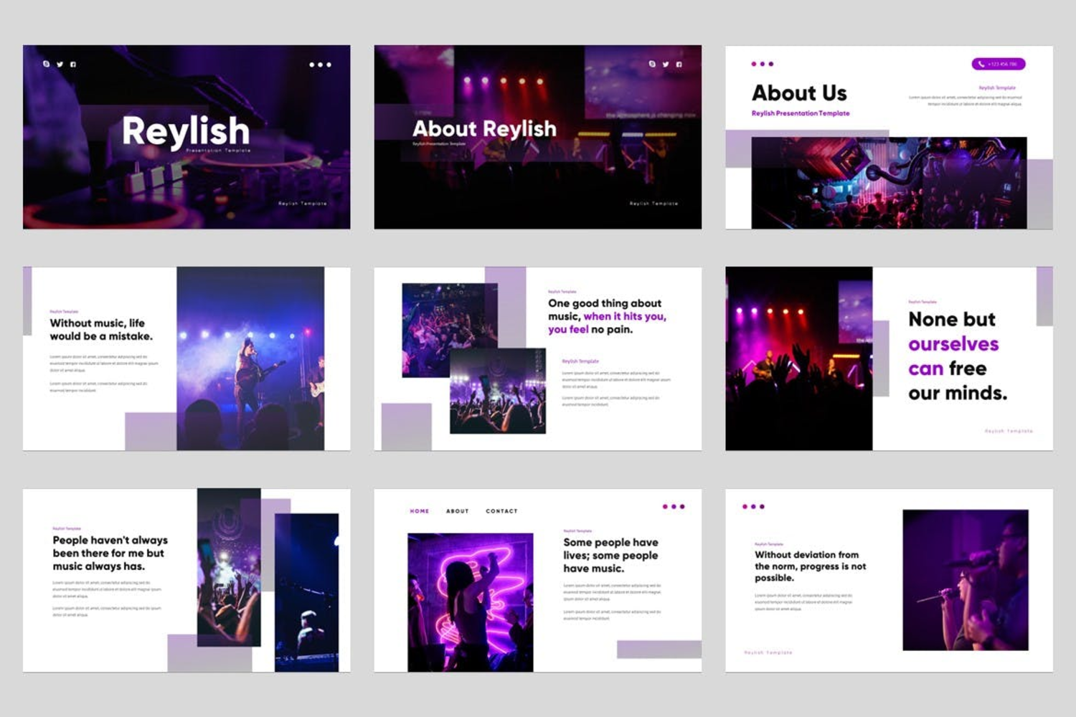The width and height of the screenshot is (1076, 717).
Task: Click the three dots beside the CONTACT menu
Action: pyautogui.click(x=673, y=506)
